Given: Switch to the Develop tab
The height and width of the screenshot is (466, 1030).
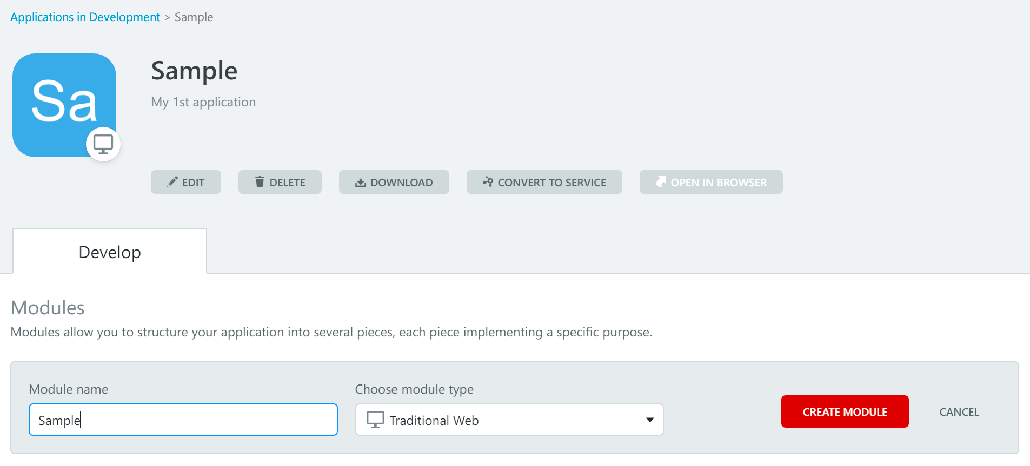Looking at the screenshot, I should (x=110, y=252).
